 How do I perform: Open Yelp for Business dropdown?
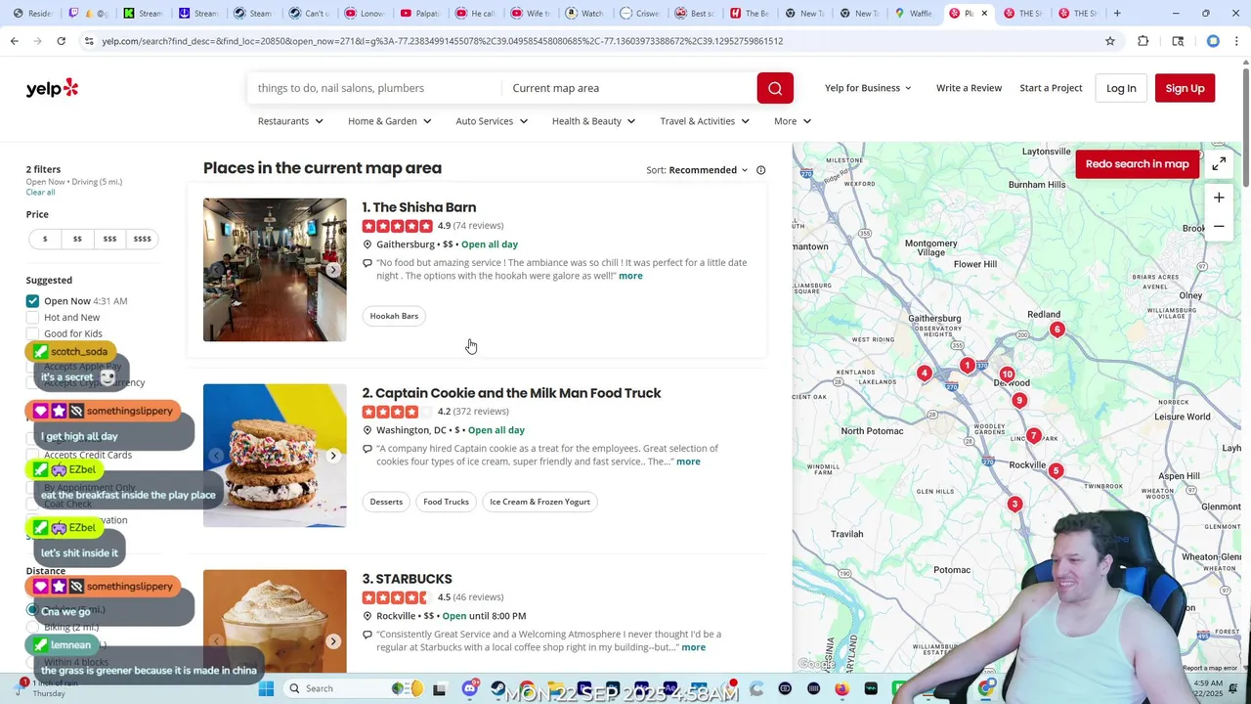868,88
